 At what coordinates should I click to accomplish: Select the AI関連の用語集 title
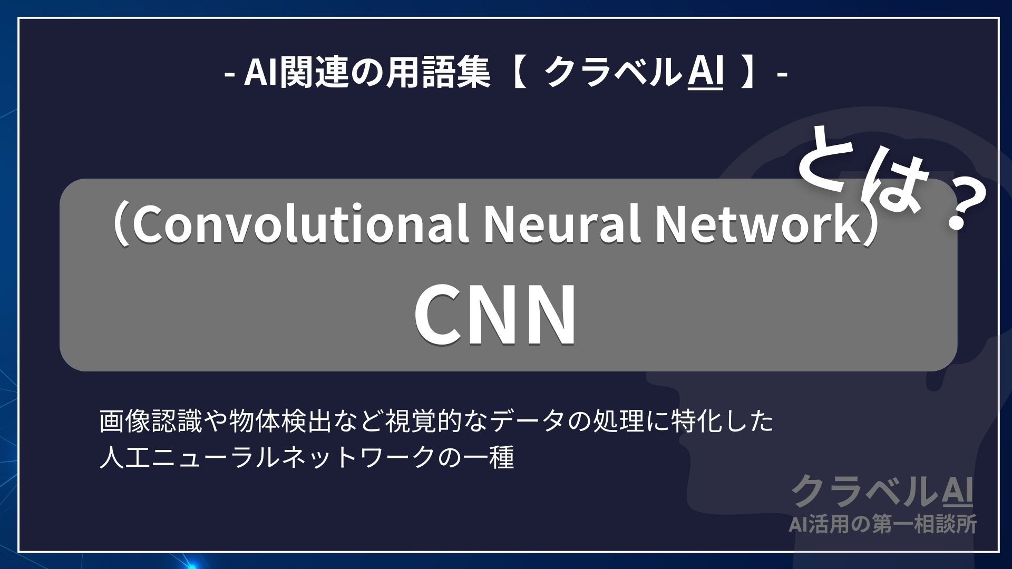tap(506, 66)
